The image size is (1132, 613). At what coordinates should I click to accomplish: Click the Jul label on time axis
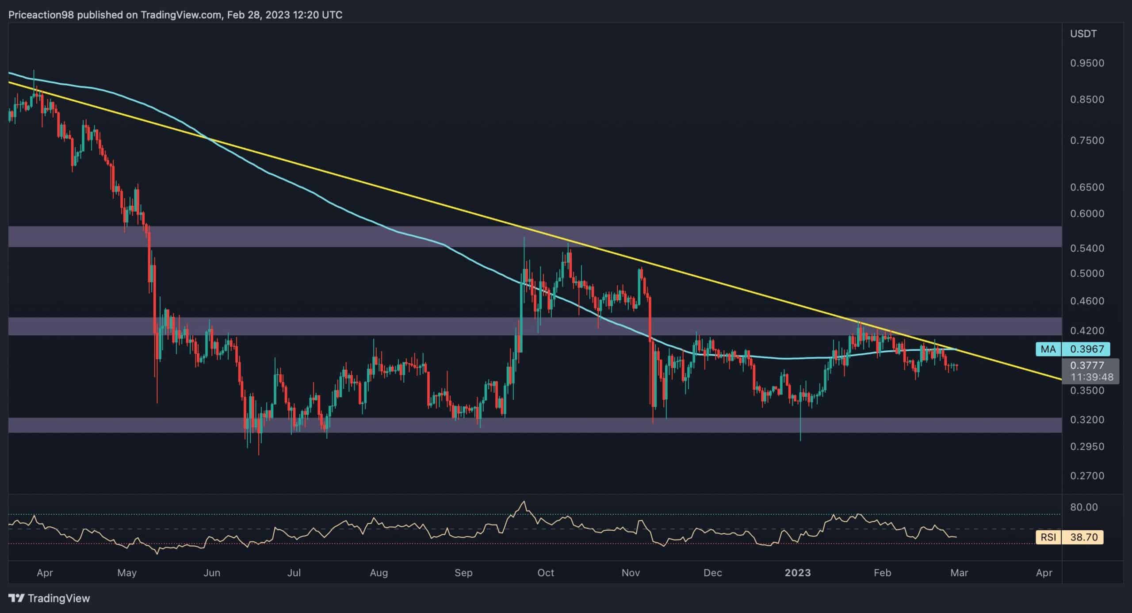pyautogui.click(x=294, y=573)
